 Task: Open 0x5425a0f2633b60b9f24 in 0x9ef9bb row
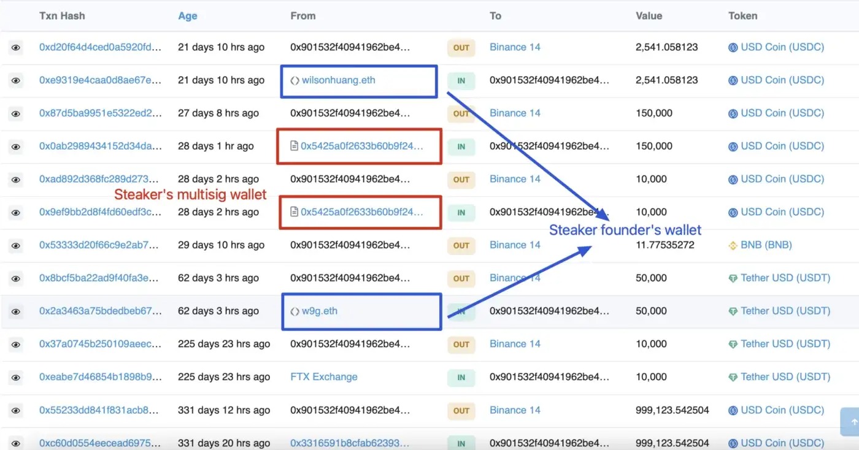click(x=362, y=212)
